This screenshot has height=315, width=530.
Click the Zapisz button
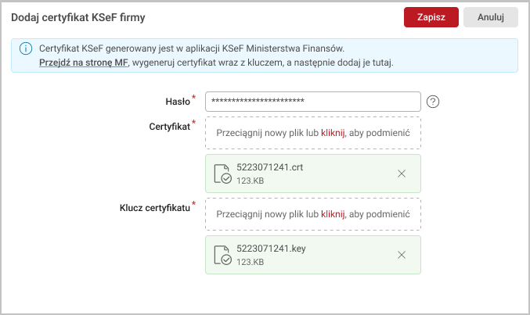431,17
